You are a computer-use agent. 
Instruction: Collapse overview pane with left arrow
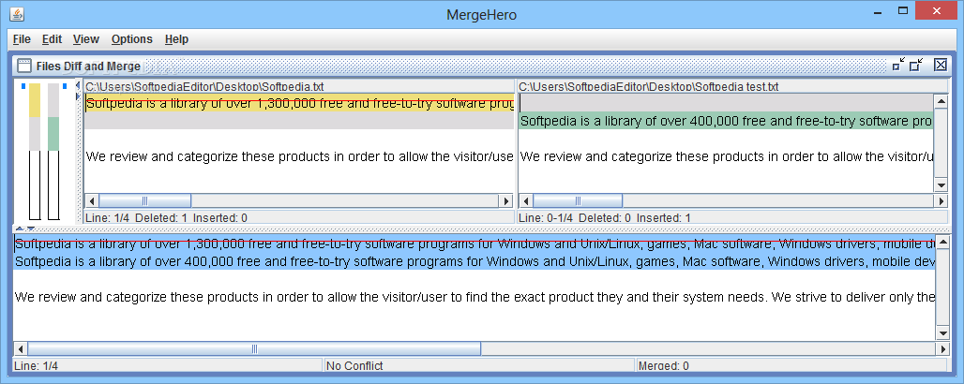pyautogui.click(x=78, y=86)
